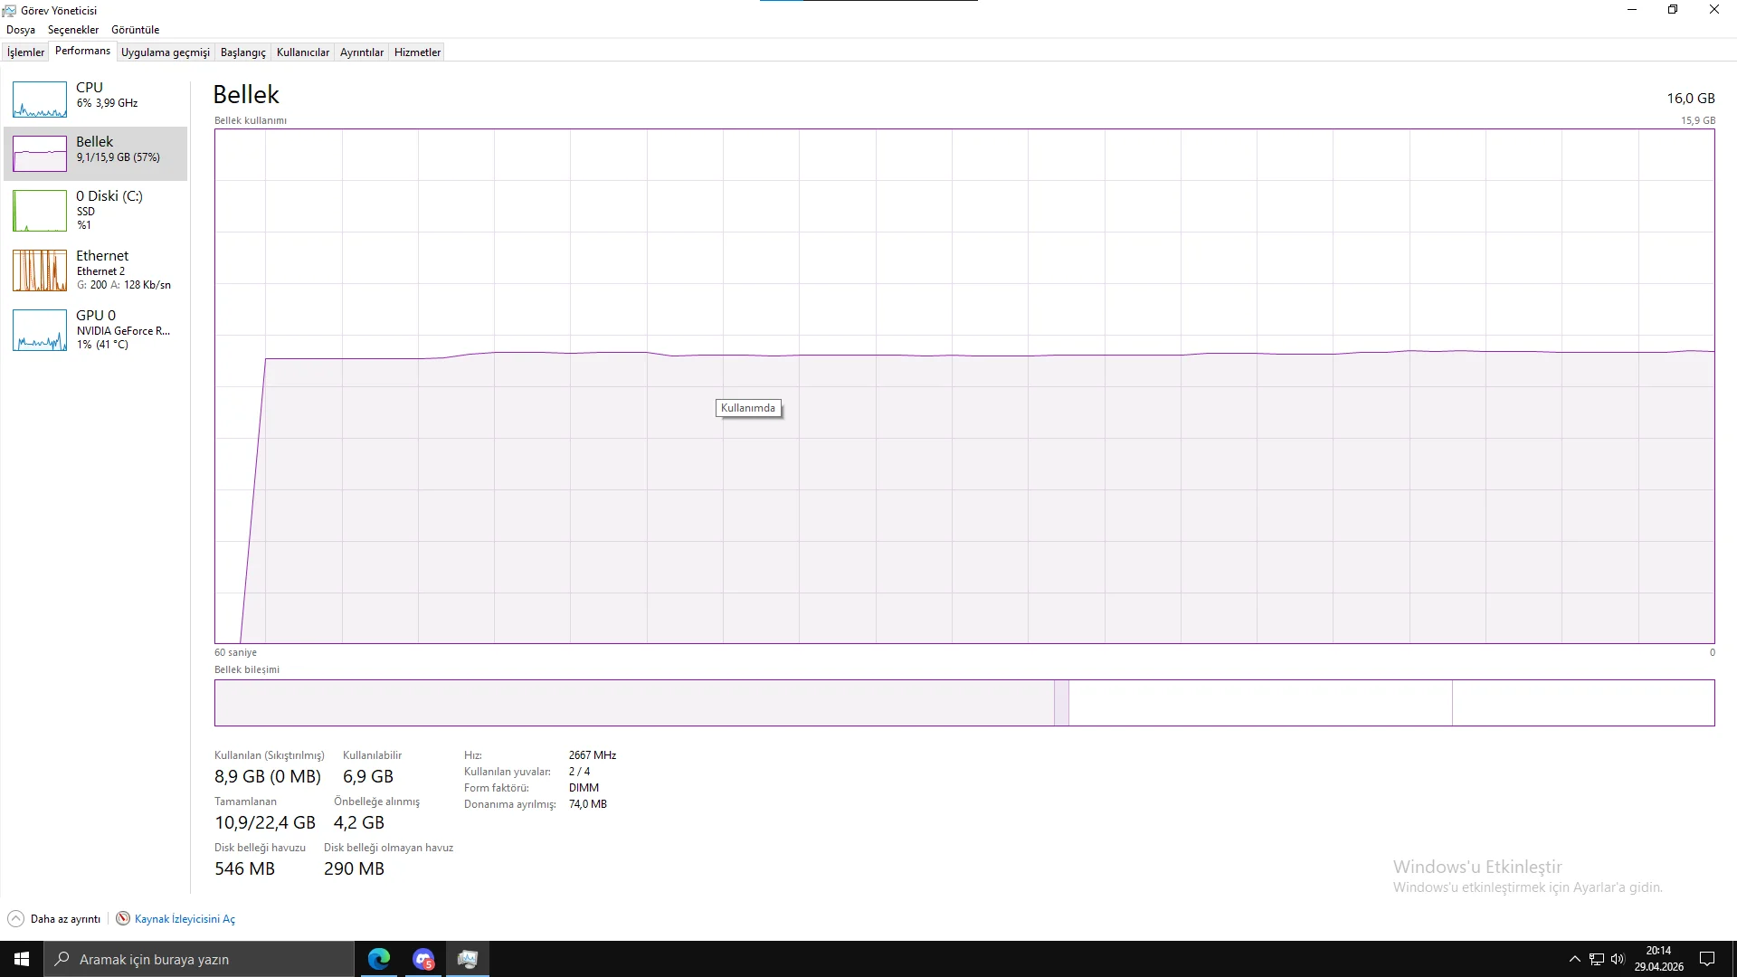Switch to the Uygulama geçmişi tab
This screenshot has width=1737, height=977.
point(165,52)
